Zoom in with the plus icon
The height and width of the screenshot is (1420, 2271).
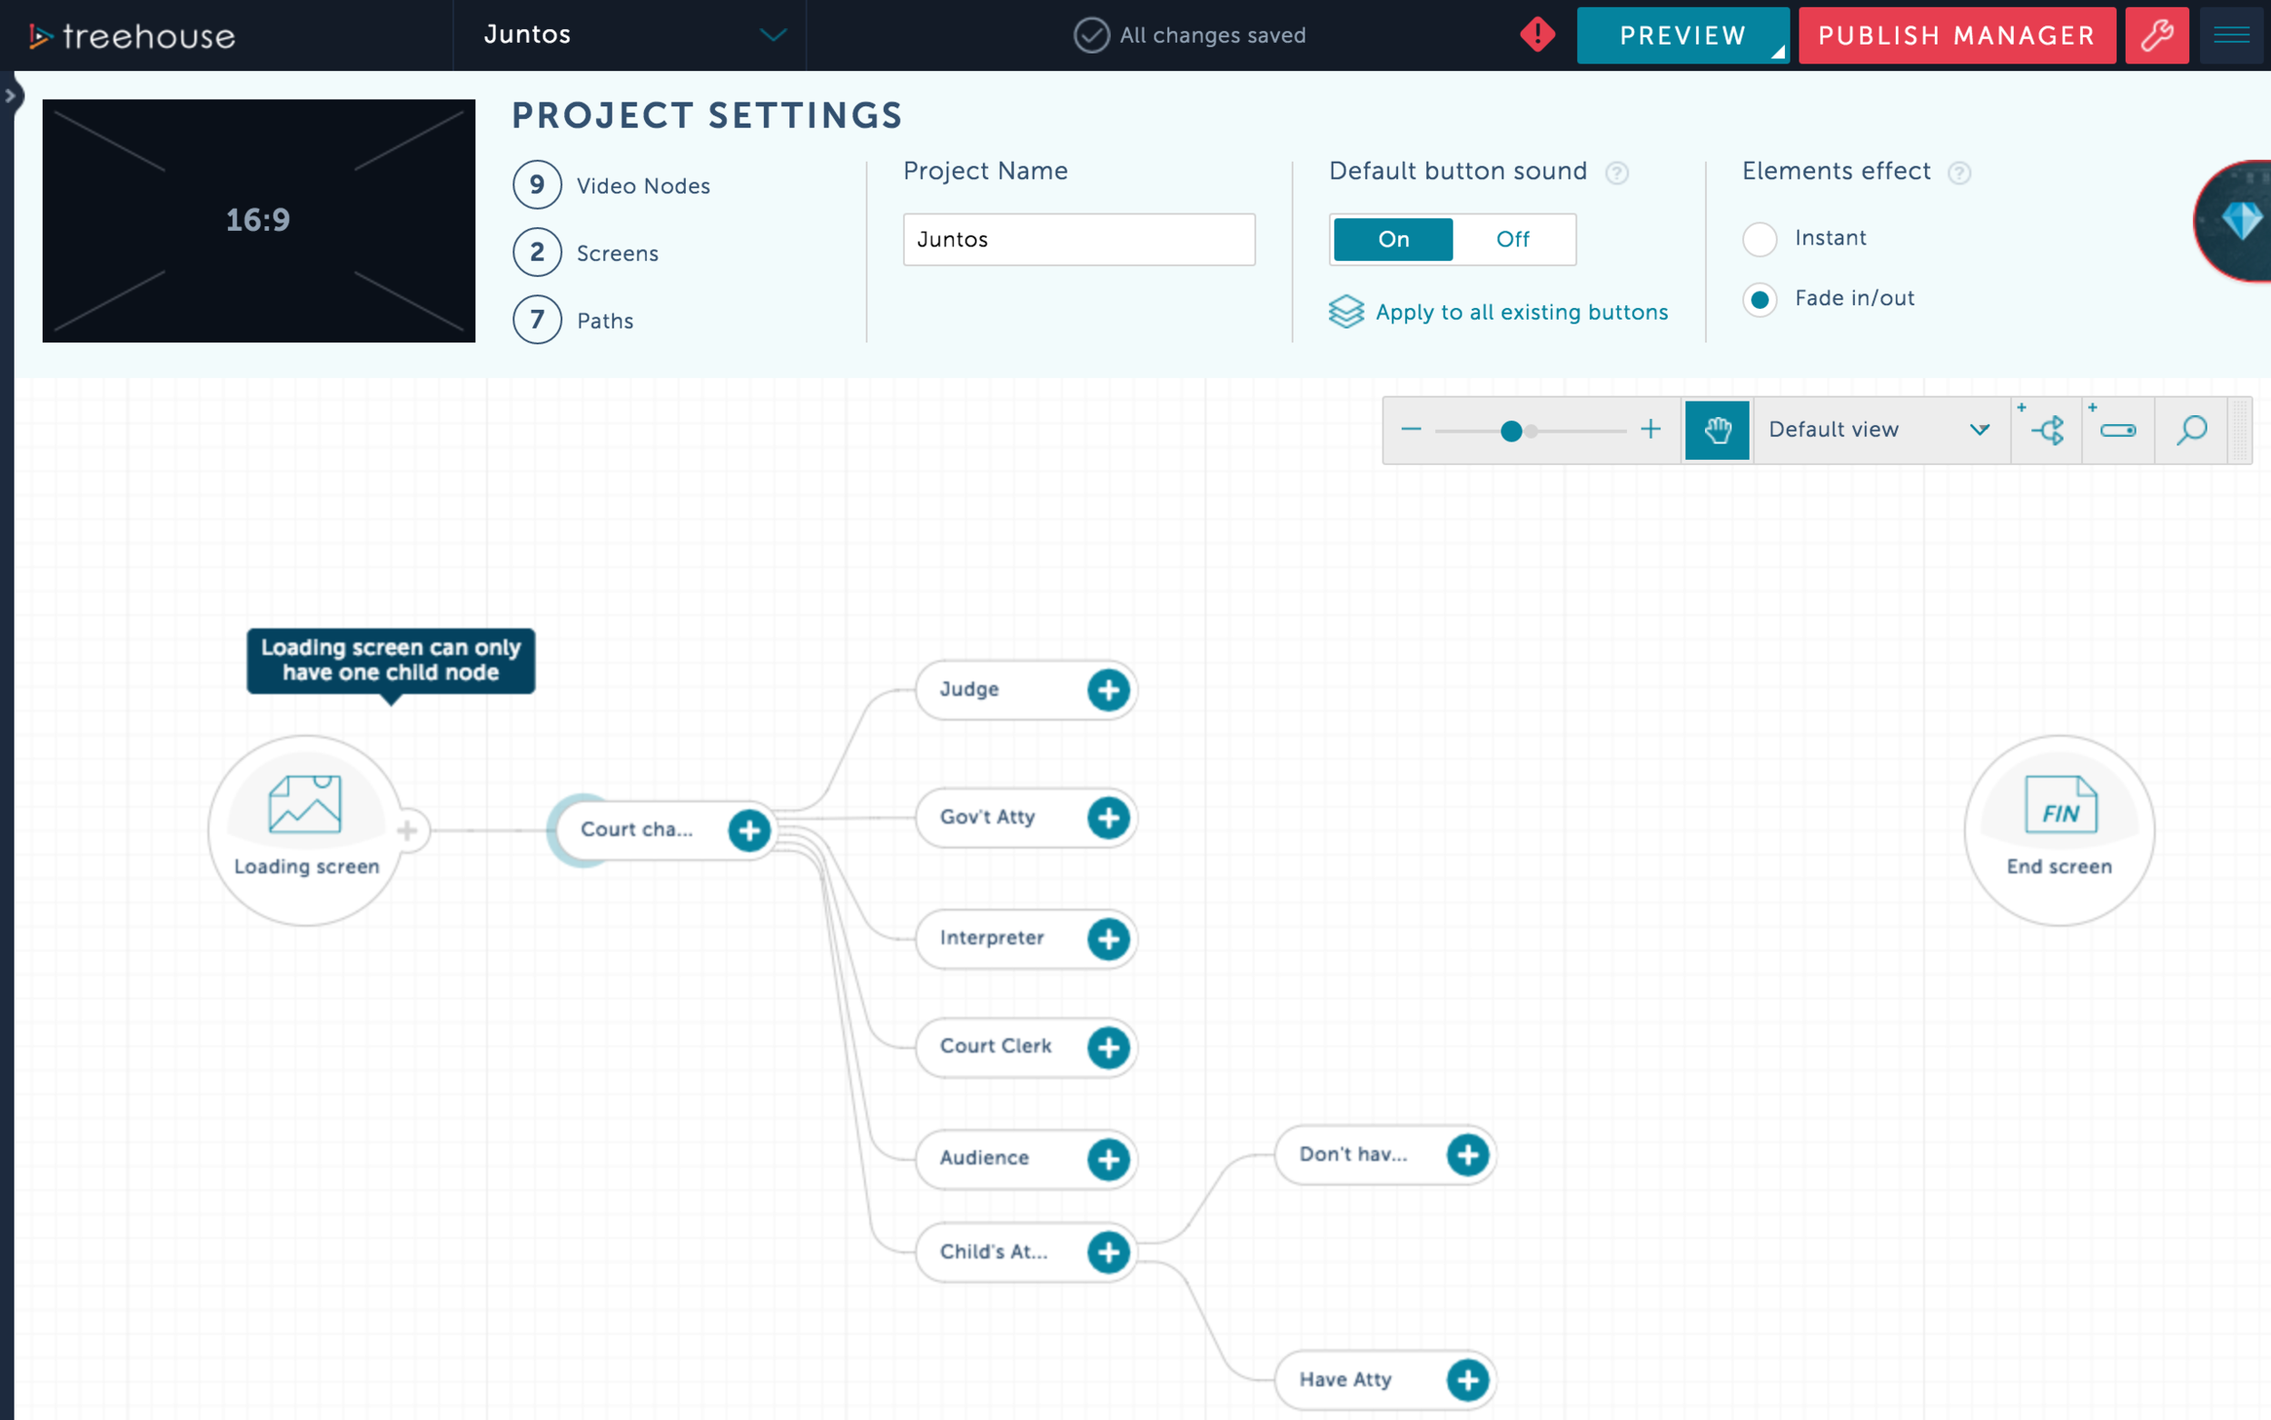[1650, 429]
